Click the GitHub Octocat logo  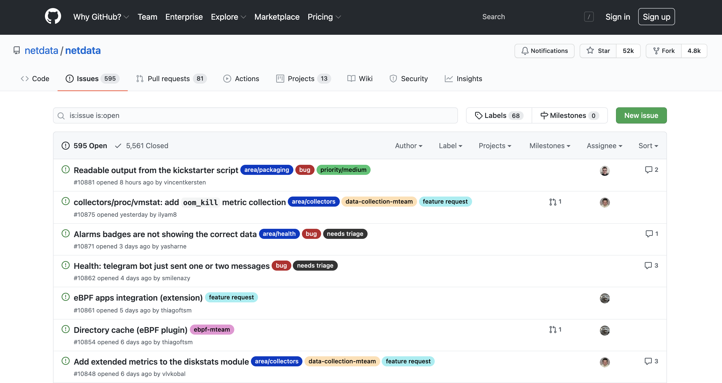pos(53,17)
